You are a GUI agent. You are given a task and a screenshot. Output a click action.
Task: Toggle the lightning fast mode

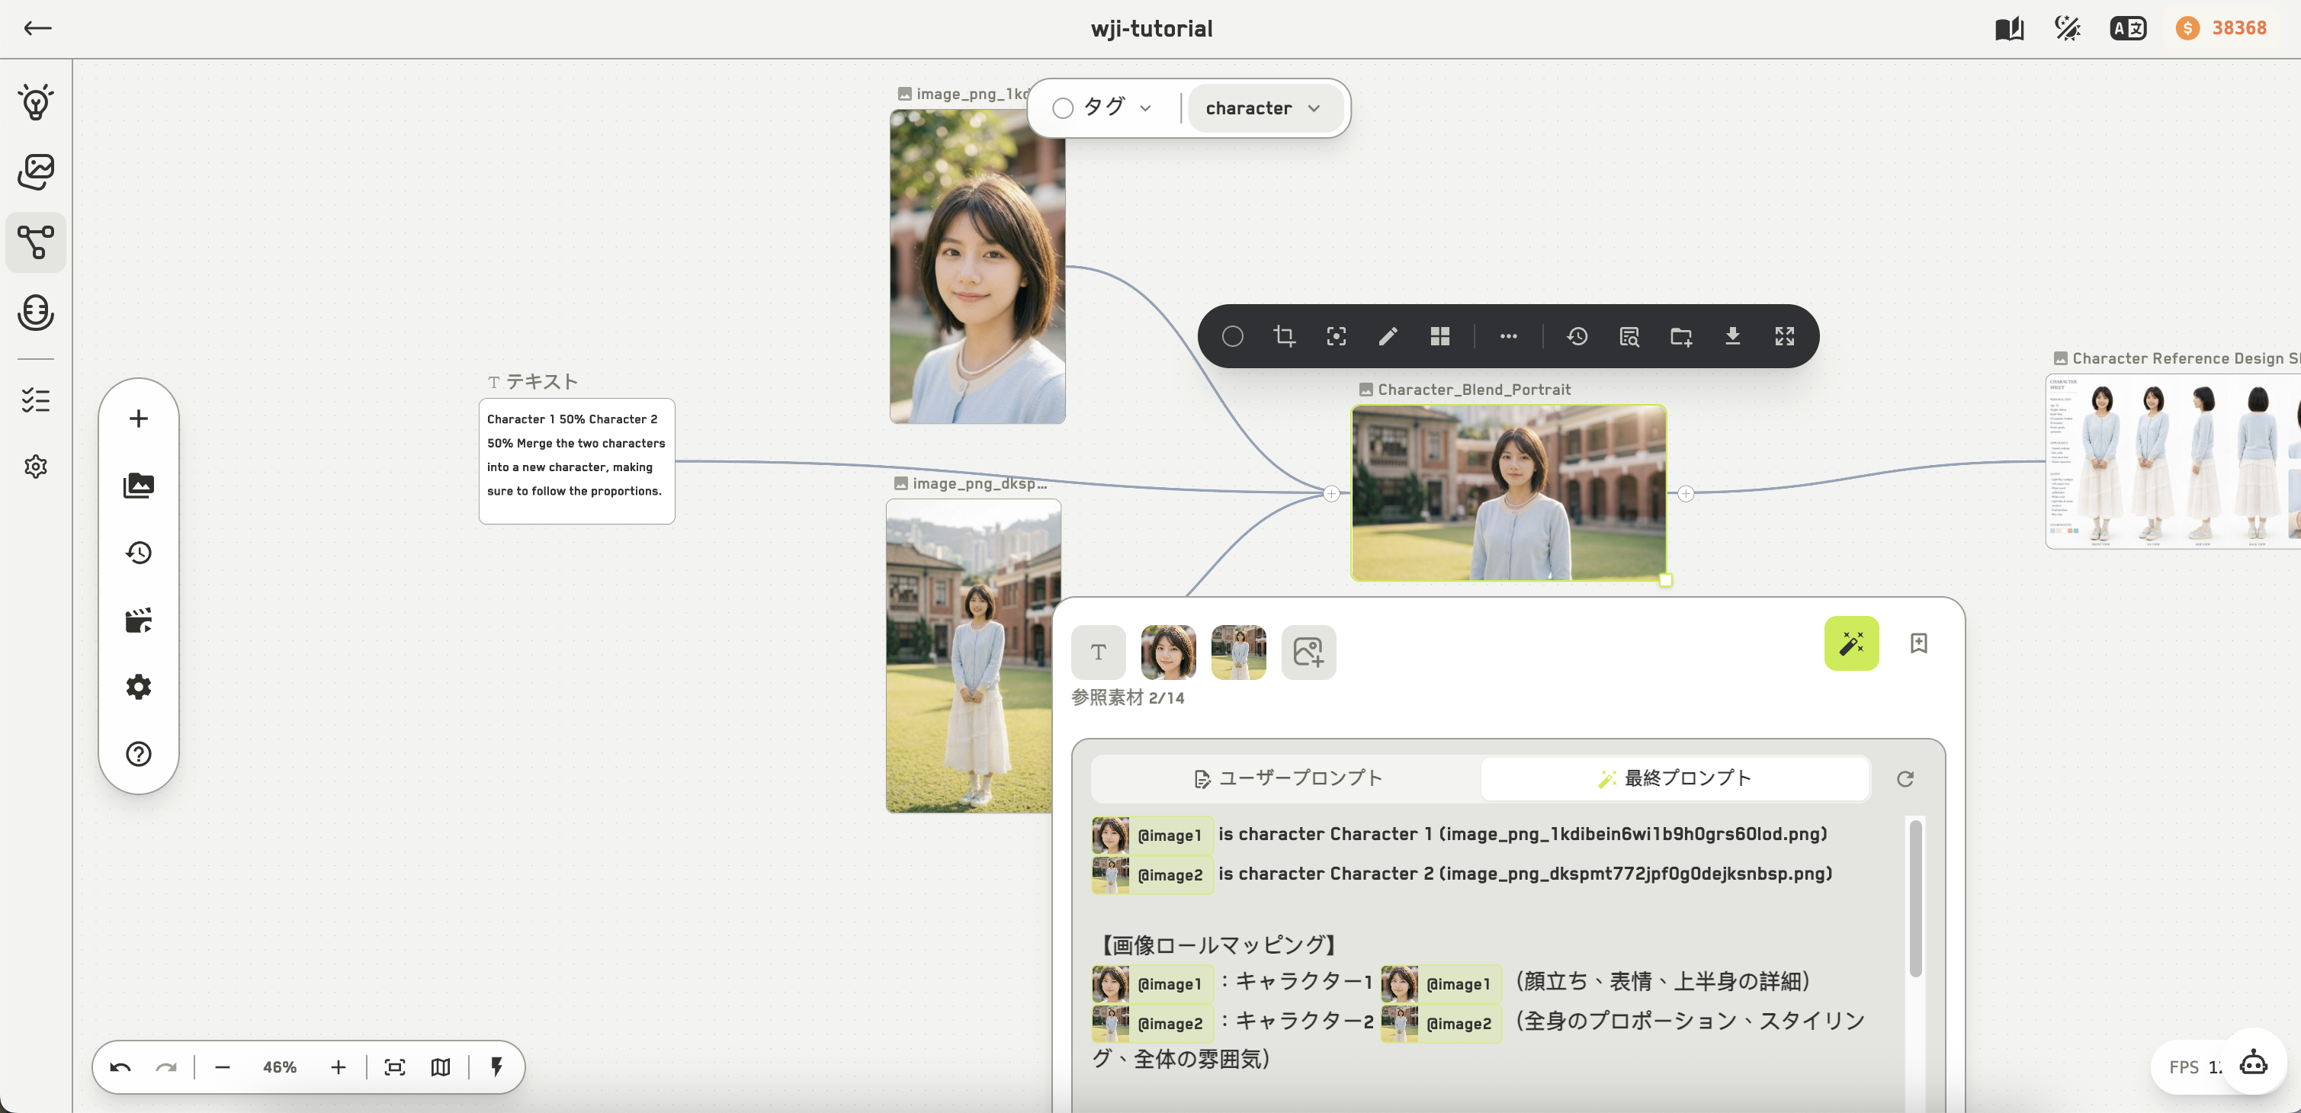(x=496, y=1066)
